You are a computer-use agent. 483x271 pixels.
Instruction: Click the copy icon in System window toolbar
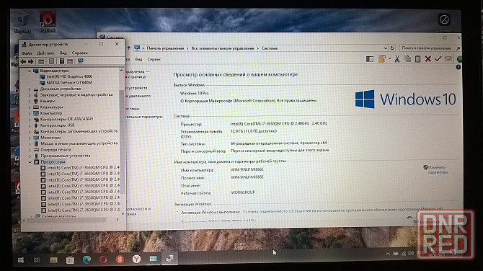(x=407, y=58)
